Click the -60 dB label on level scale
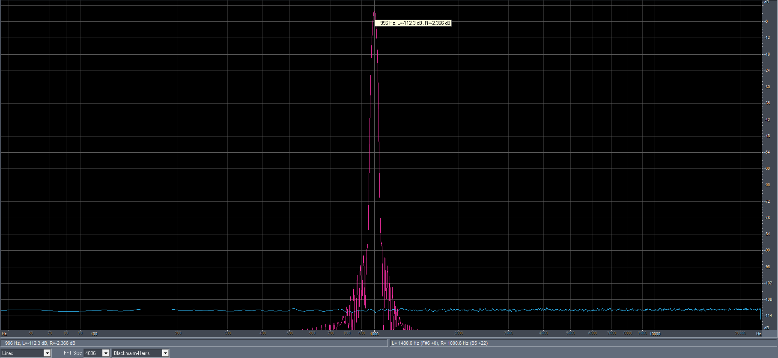This screenshot has height=358, width=778. point(767,169)
